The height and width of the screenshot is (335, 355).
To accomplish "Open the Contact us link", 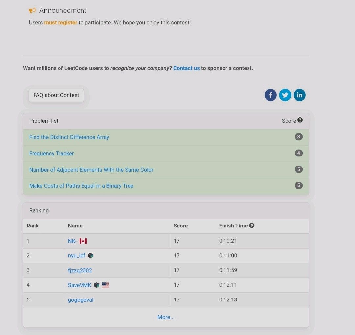I will (x=186, y=68).
